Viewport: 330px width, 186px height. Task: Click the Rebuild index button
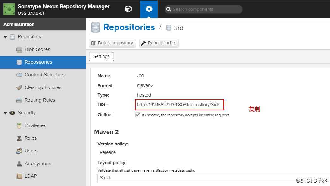click(159, 43)
